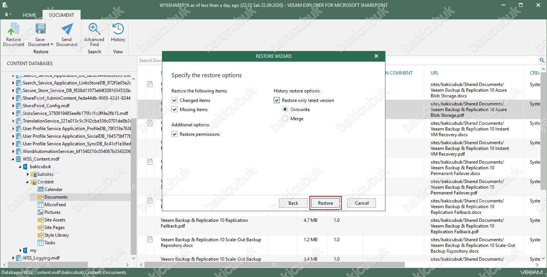Select the Overwrite radio button
Viewport: 547px width, 277px height.
(x=285, y=110)
